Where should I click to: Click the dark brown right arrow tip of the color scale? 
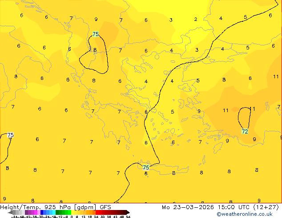[x=128, y=213]
